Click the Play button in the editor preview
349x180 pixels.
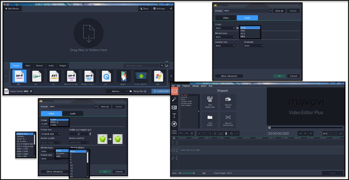pyautogui.click(x=305, y=133)
